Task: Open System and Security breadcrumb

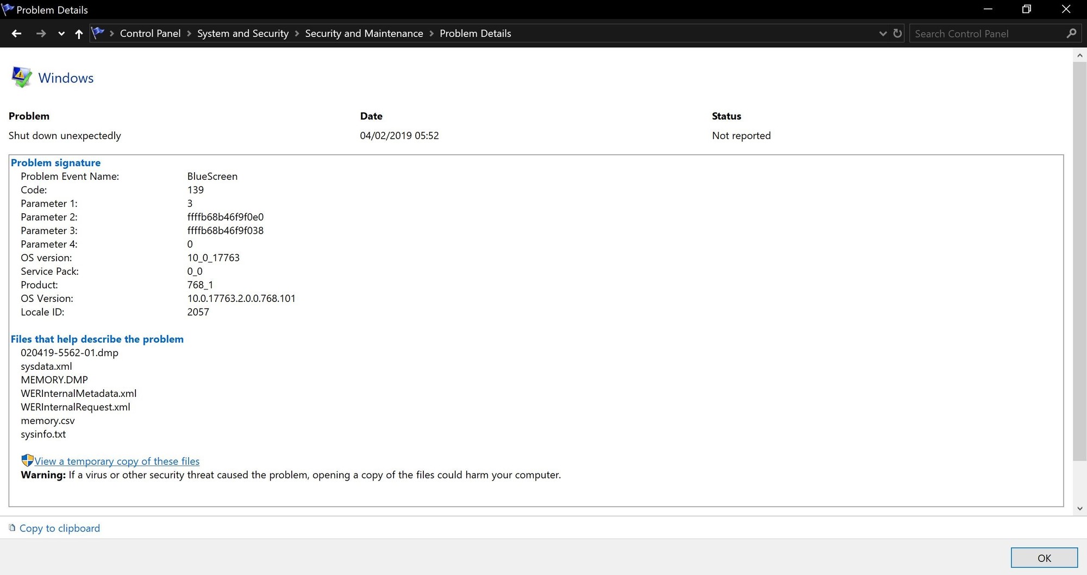Action: pos(243,34)
